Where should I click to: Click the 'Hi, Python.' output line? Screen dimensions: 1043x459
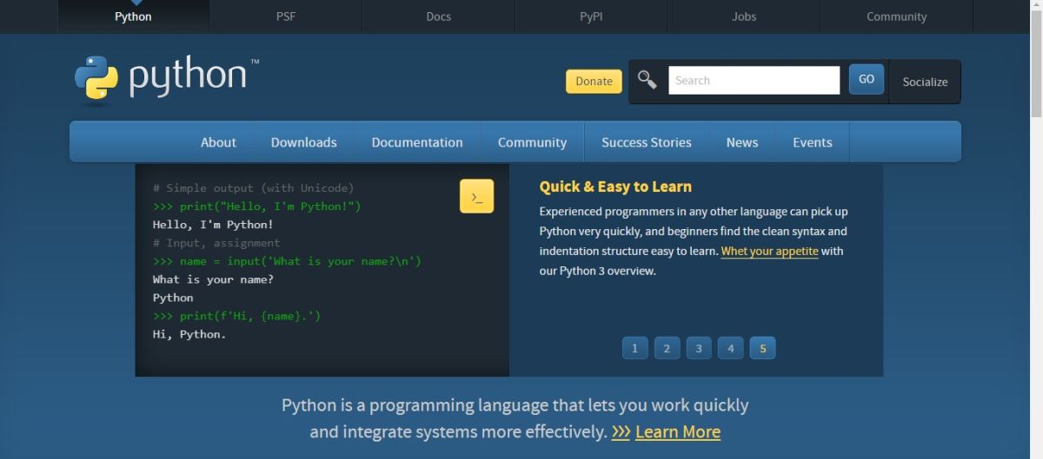[x=189, y=334]
